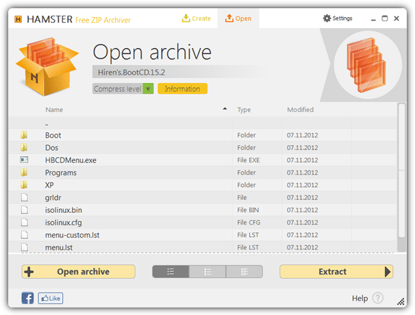
Task: Select the 'Dos' name text
Action: pyautogui.click(x=51, y=148)
